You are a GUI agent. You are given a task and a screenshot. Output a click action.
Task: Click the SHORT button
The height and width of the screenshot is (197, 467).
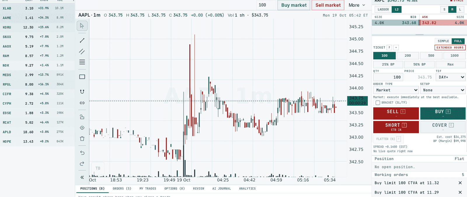396,127
